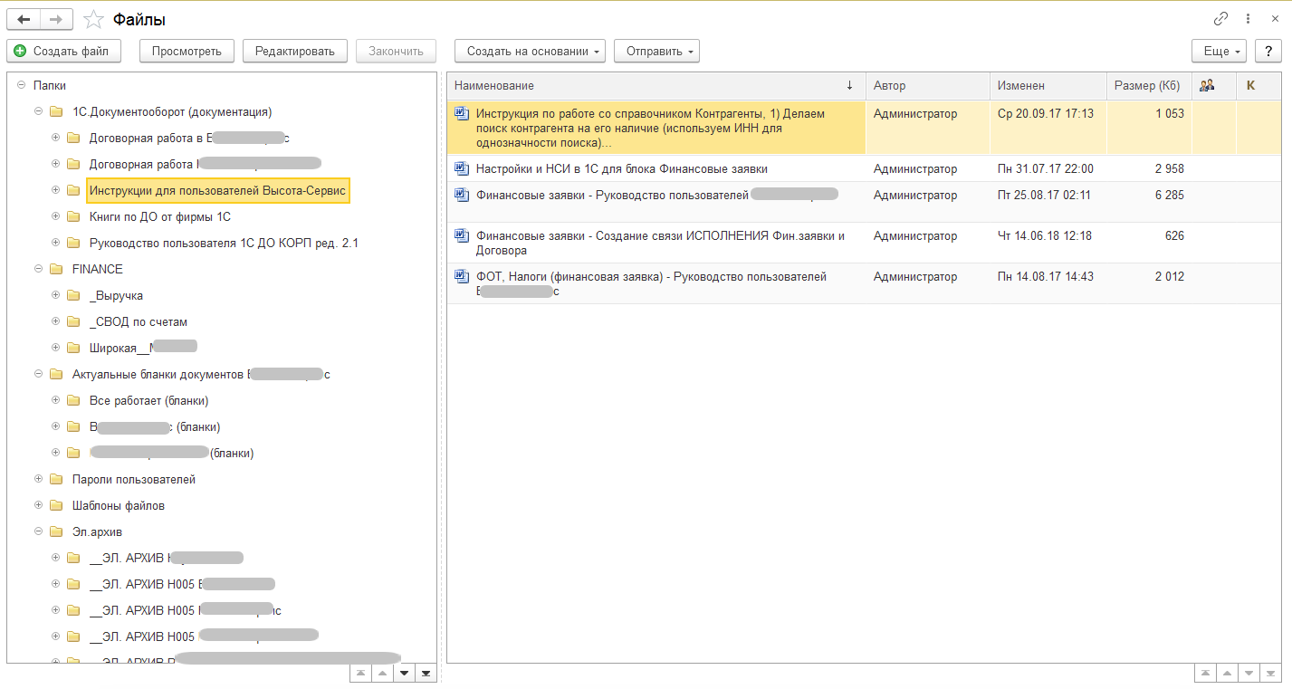
Task: Add the Файлы page to favorites with the star icon
Action: (x=92, y=19)
